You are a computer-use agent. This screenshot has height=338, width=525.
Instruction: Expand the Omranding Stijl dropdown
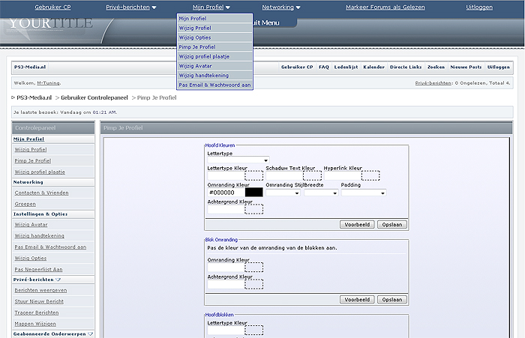283,193
